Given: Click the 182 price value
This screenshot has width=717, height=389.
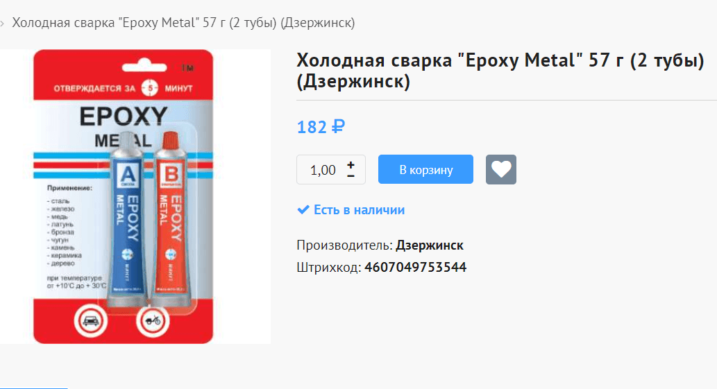Looking at the screenshot, I should (312, 127).
